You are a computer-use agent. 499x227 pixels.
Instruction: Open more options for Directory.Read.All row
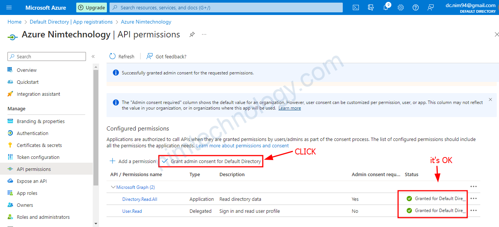pyautogui.click(x=474, y=199)
